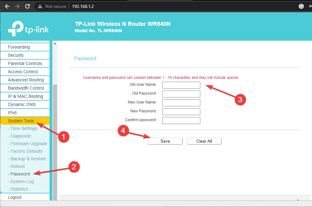
Task: Click the New User Name field
Action: [x=181, y=103]
